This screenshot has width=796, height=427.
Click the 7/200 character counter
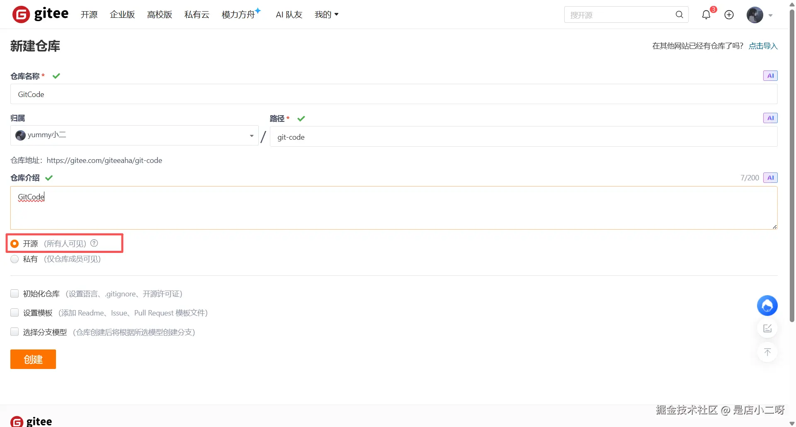[x=750, y=178]
